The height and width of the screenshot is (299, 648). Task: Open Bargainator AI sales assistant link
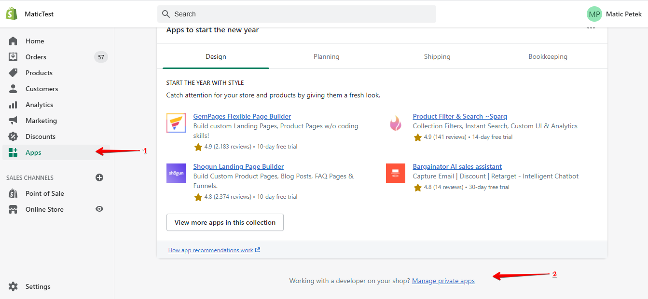tap(457, 166)
